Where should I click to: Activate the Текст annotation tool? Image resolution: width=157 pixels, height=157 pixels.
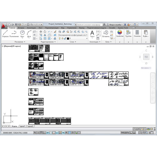pos(92,34)
